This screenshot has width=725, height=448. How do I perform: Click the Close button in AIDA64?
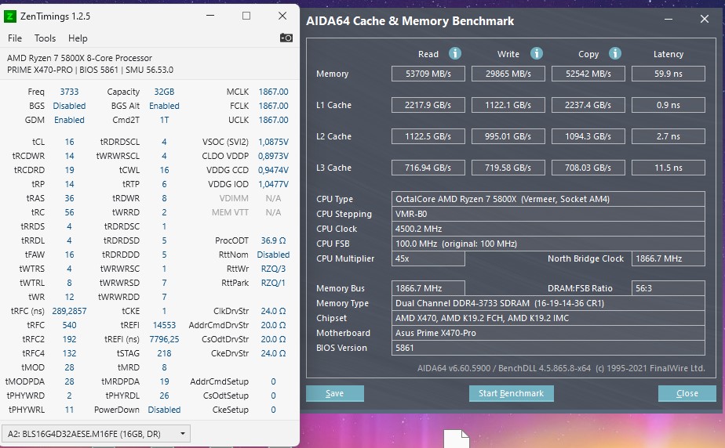pos(687,393)
